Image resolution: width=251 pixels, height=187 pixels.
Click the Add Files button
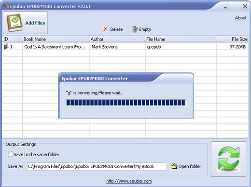tap(25, 23)
